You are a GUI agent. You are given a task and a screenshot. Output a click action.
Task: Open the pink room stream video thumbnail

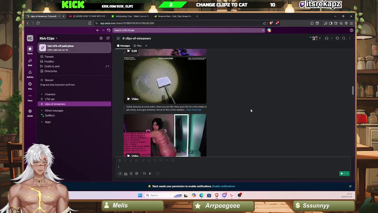pyautogui.click(x=165, y=136)
